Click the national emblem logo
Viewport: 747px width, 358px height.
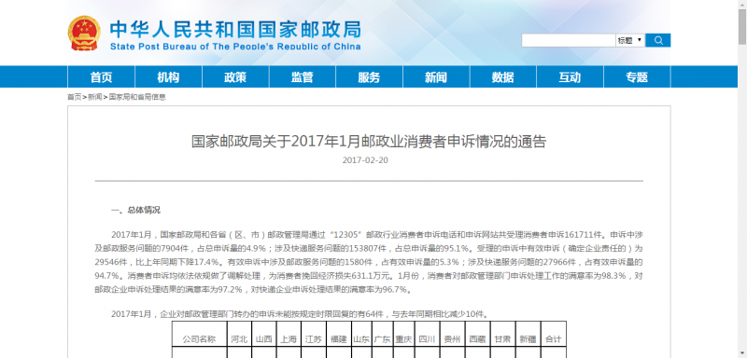pyautogui.click(x=84, y=33)
